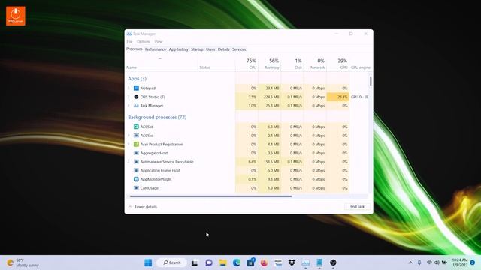Launch Microsoft Edge from the taskbar
This screenshot has height=270, width=481.
tap(237, 262)
